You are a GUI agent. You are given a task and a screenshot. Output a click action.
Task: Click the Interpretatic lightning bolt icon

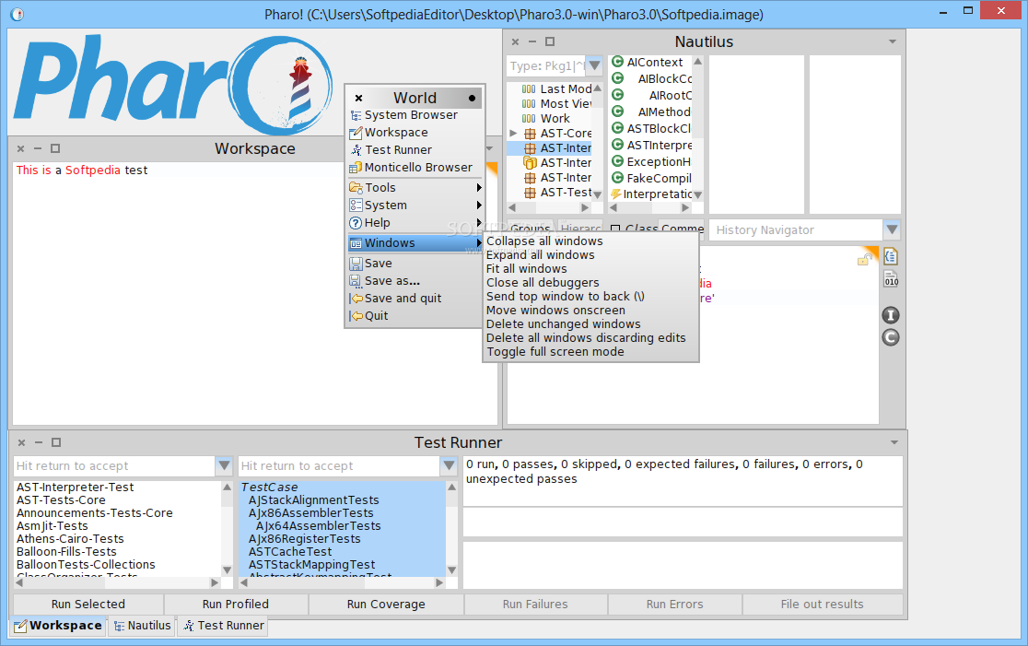pyautogui.click(x=615, y=194)
